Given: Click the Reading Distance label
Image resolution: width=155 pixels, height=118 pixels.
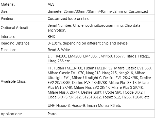Looking at the screenshot, I should (15, 43).
